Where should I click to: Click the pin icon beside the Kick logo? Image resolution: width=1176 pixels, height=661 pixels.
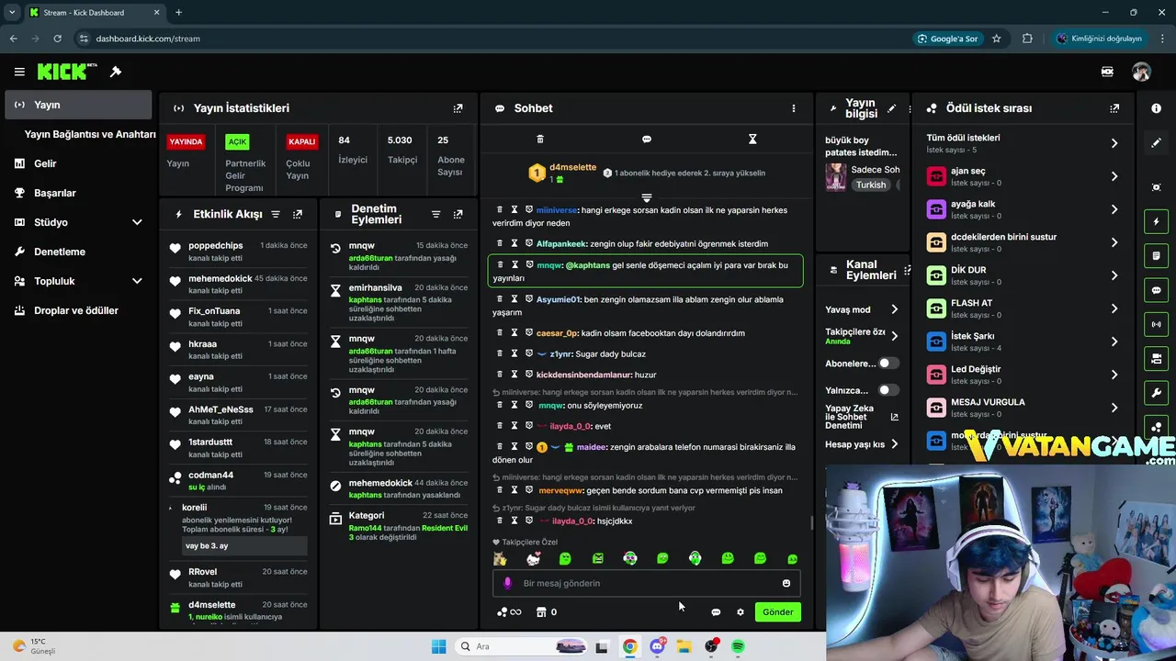tap(116, 72)
